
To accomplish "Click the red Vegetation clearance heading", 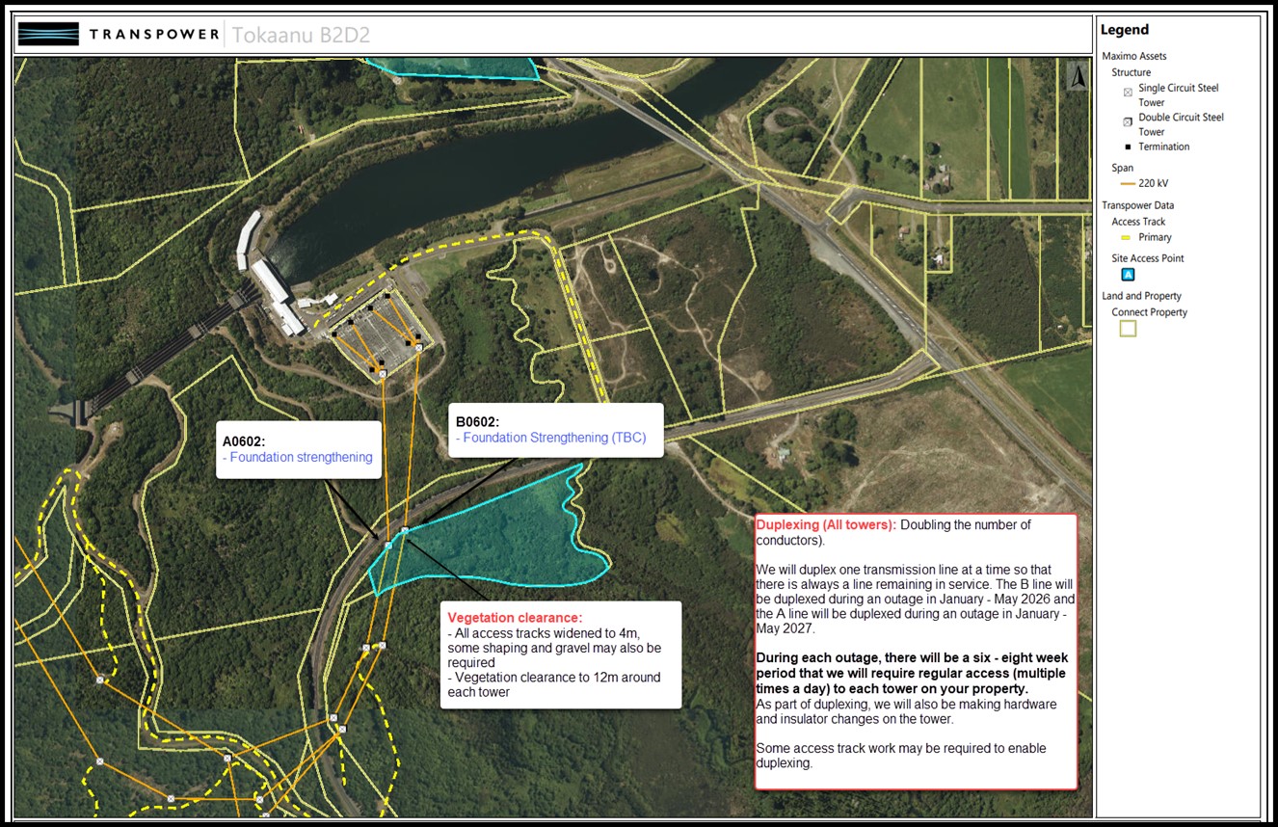I will pyautogui.click(x=515, y=617).
